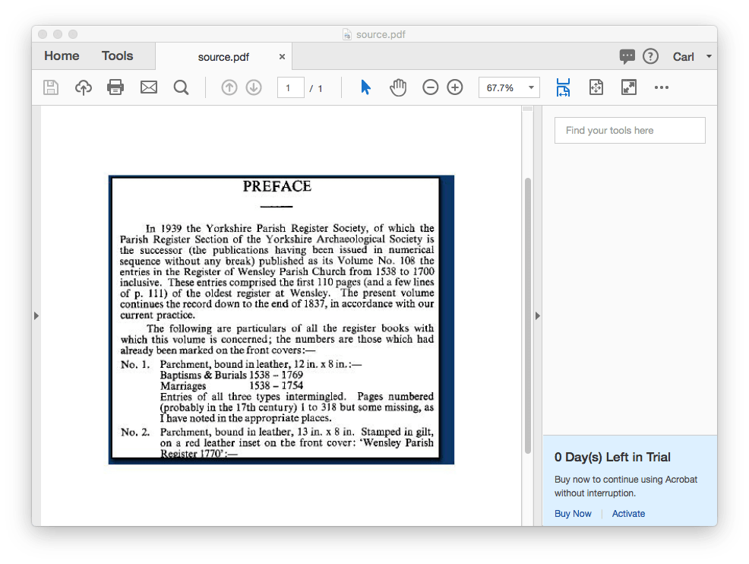This screenshot has height=564, width=749.
Task: Click the Buy Now link
Action: [573, 513]
